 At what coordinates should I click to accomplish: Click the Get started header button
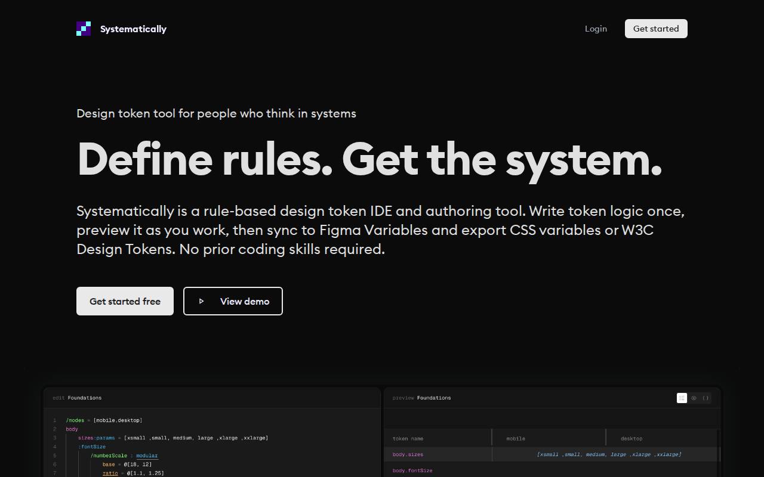coord(656,29)
